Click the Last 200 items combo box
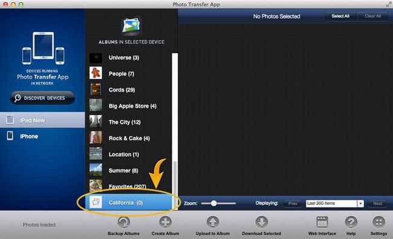Image resolution: width=393 pixels, height=239 pixels. coord(334,203)
